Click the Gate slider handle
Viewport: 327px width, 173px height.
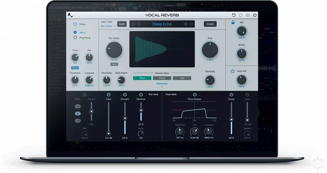point(247,120)
